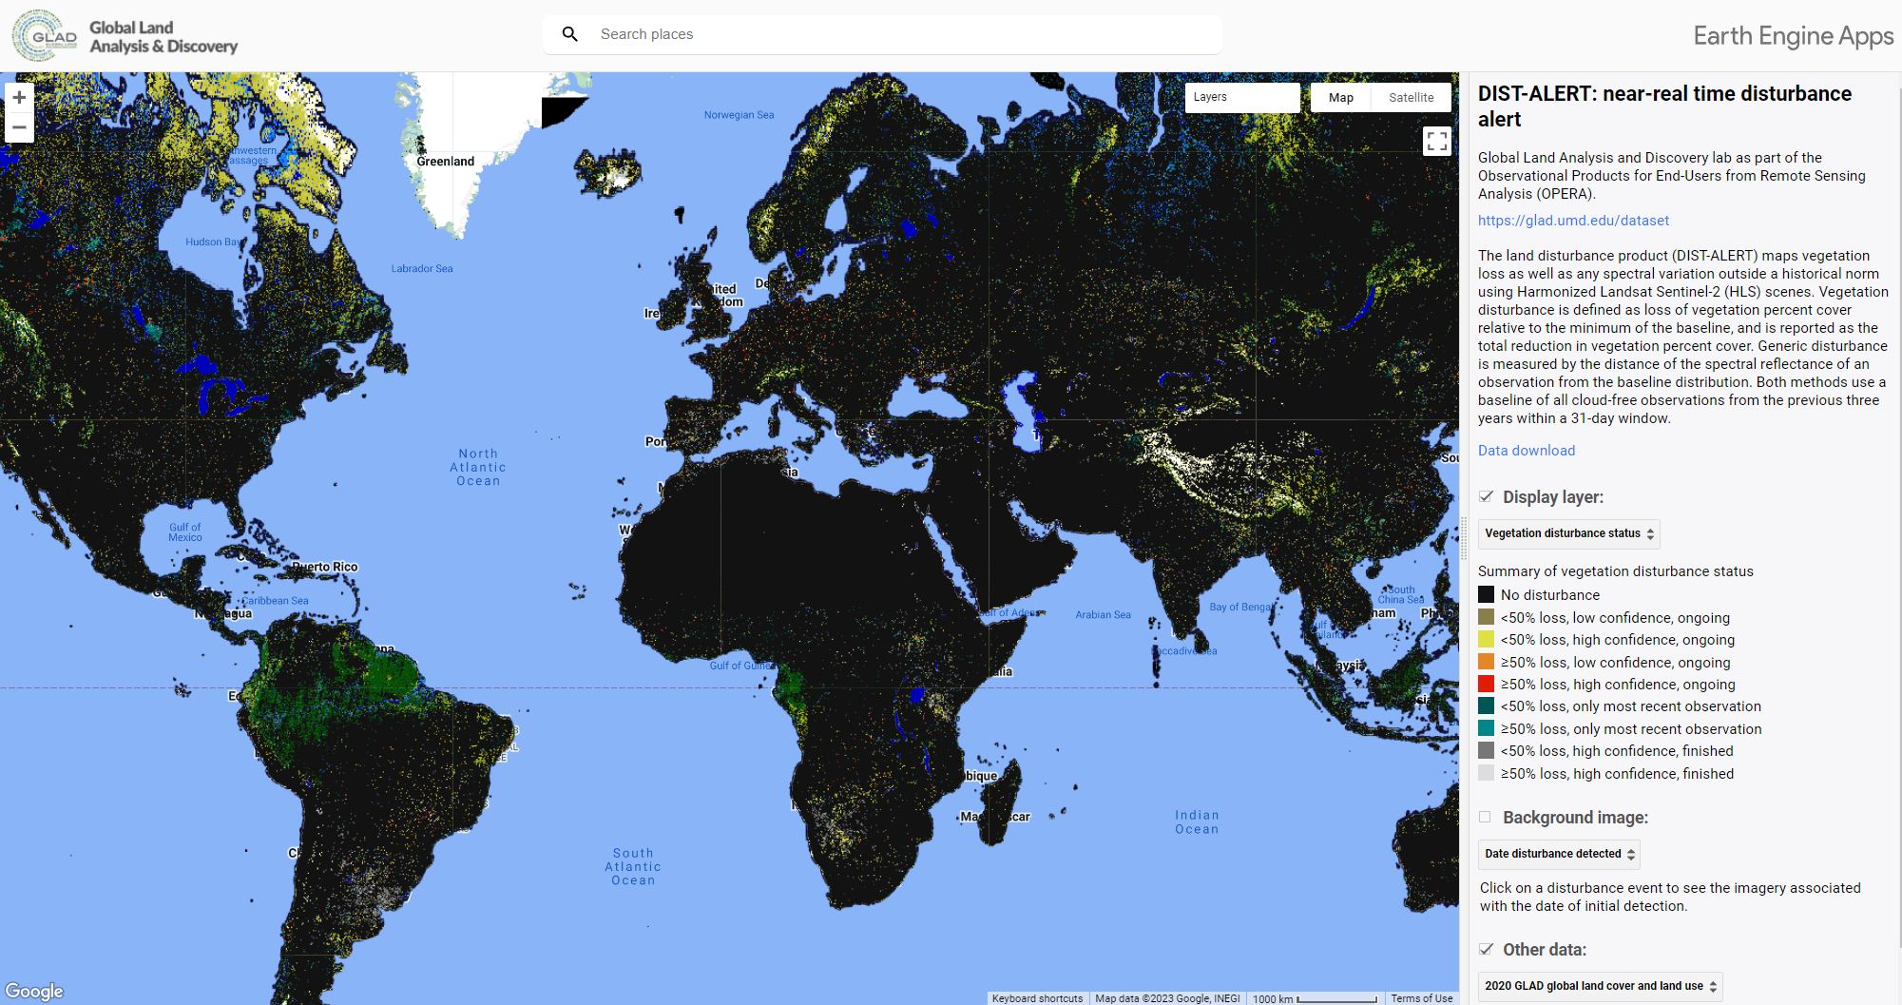The width and height of the screenshot is (1902, 1005).
Task: Click the red ≥50% loss legend swatch
Action: [x=1486, y=684]
